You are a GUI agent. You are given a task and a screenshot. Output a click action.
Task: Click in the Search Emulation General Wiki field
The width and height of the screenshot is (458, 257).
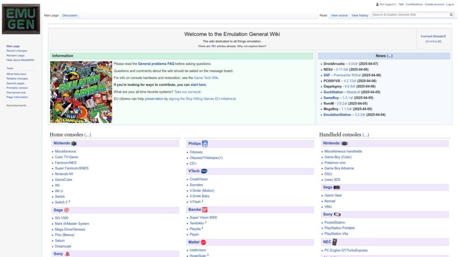point(409,15)
